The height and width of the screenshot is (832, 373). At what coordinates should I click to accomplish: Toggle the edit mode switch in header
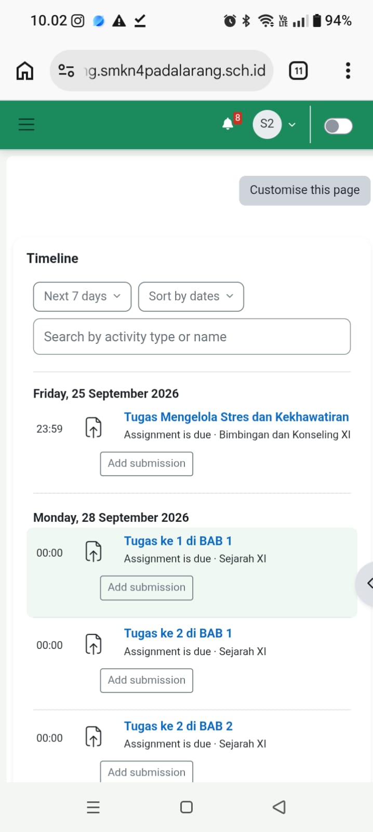[x=338, y=126]
